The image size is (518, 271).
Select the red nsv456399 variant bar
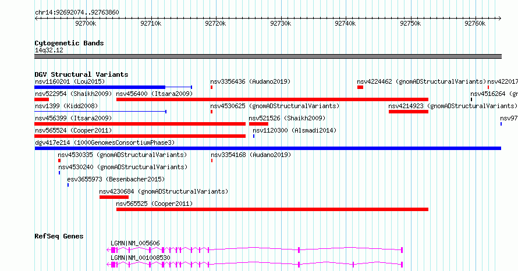pos(140,124)
